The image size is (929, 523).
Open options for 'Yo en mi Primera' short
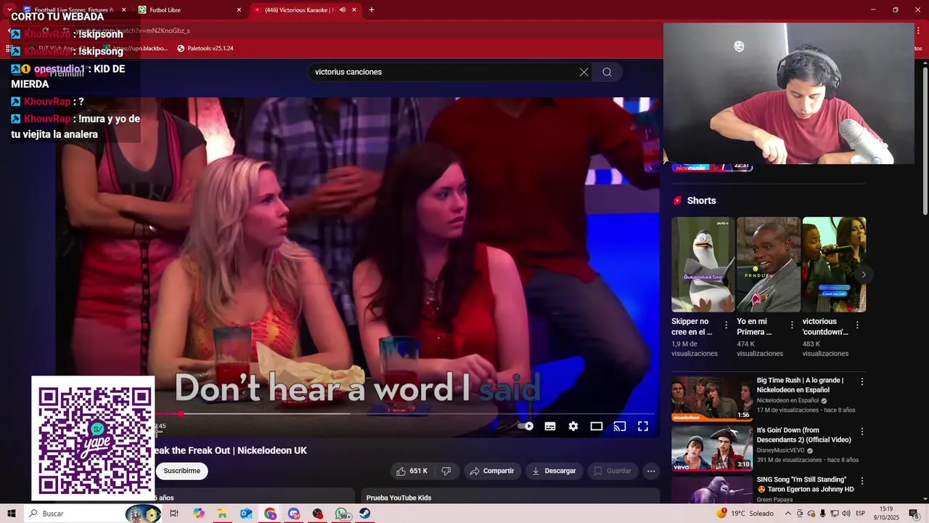[792, 325]
